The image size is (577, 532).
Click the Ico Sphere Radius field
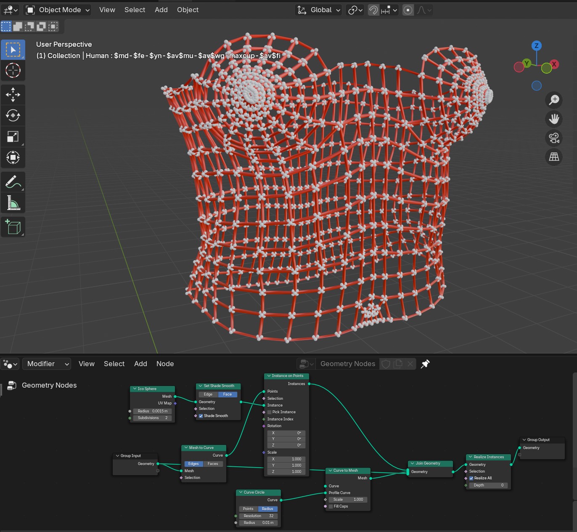(x=152, y=411)
